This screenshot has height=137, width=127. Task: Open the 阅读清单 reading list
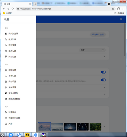pyautogui.click(x=119, y=13)
